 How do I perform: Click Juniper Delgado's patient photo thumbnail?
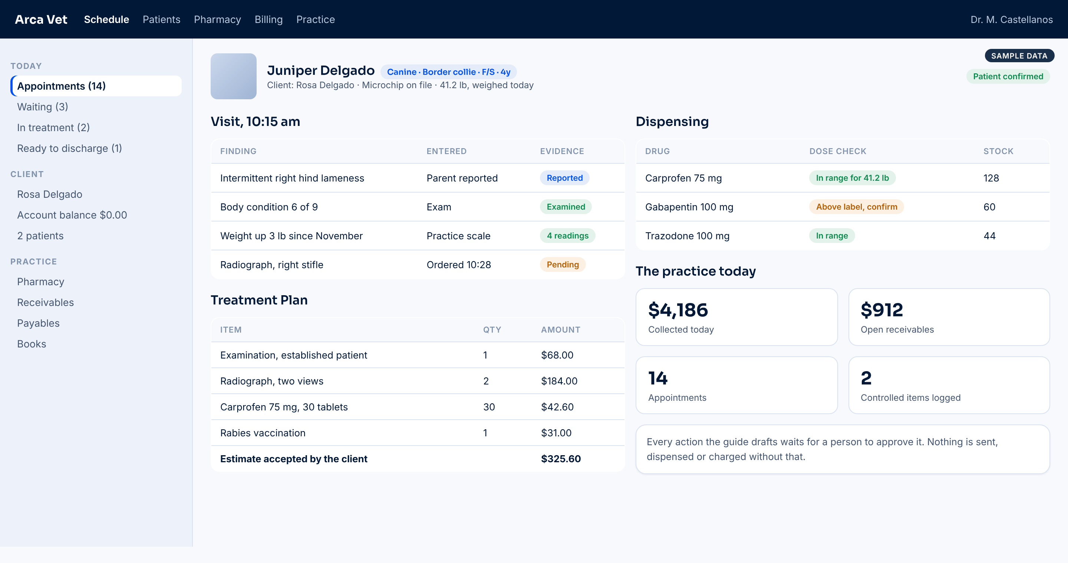[x=233, y=76]
